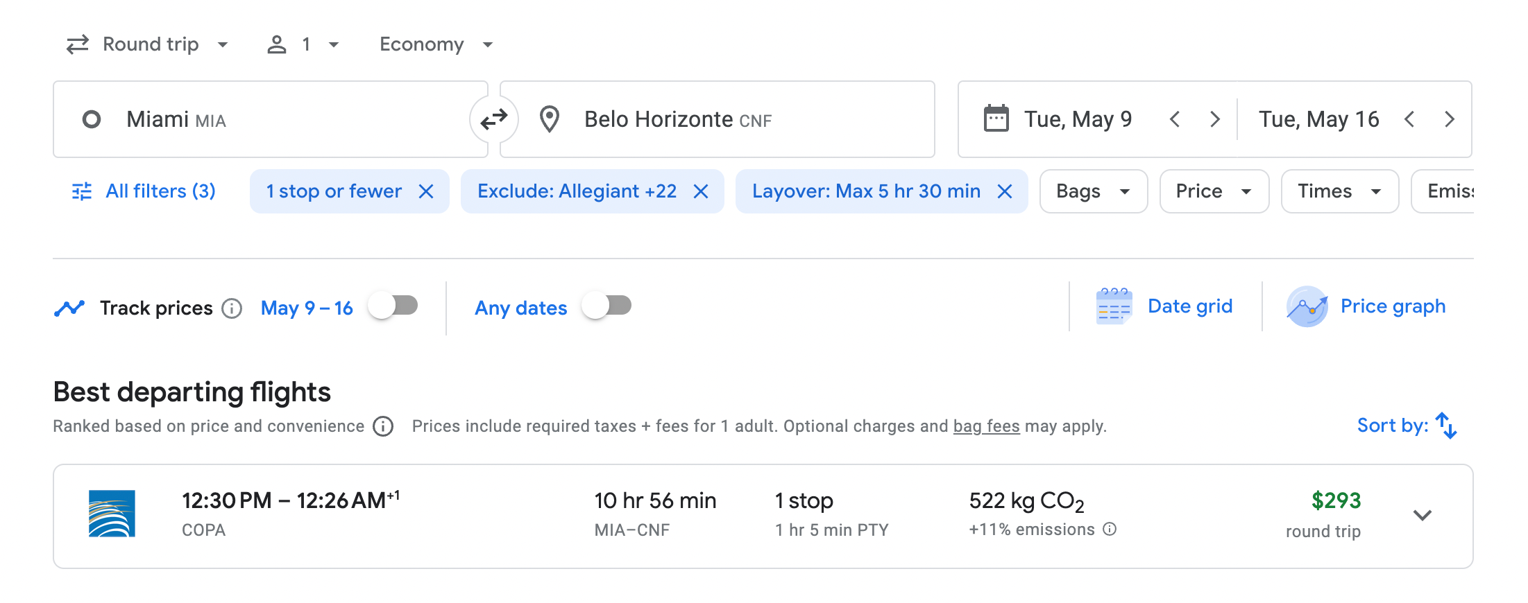Open sort options via Sort by icon
This screenshot has height=603, width=1528.
(x=1445, y=426)
